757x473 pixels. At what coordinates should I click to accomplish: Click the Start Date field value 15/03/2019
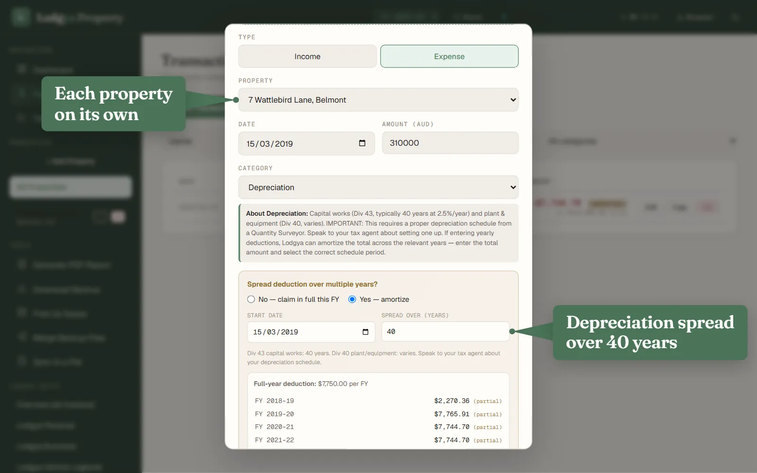275,332
